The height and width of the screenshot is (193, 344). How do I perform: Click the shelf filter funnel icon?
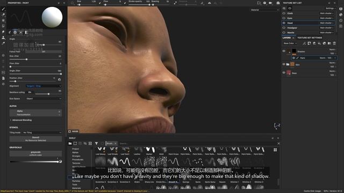tap(96, 143)
